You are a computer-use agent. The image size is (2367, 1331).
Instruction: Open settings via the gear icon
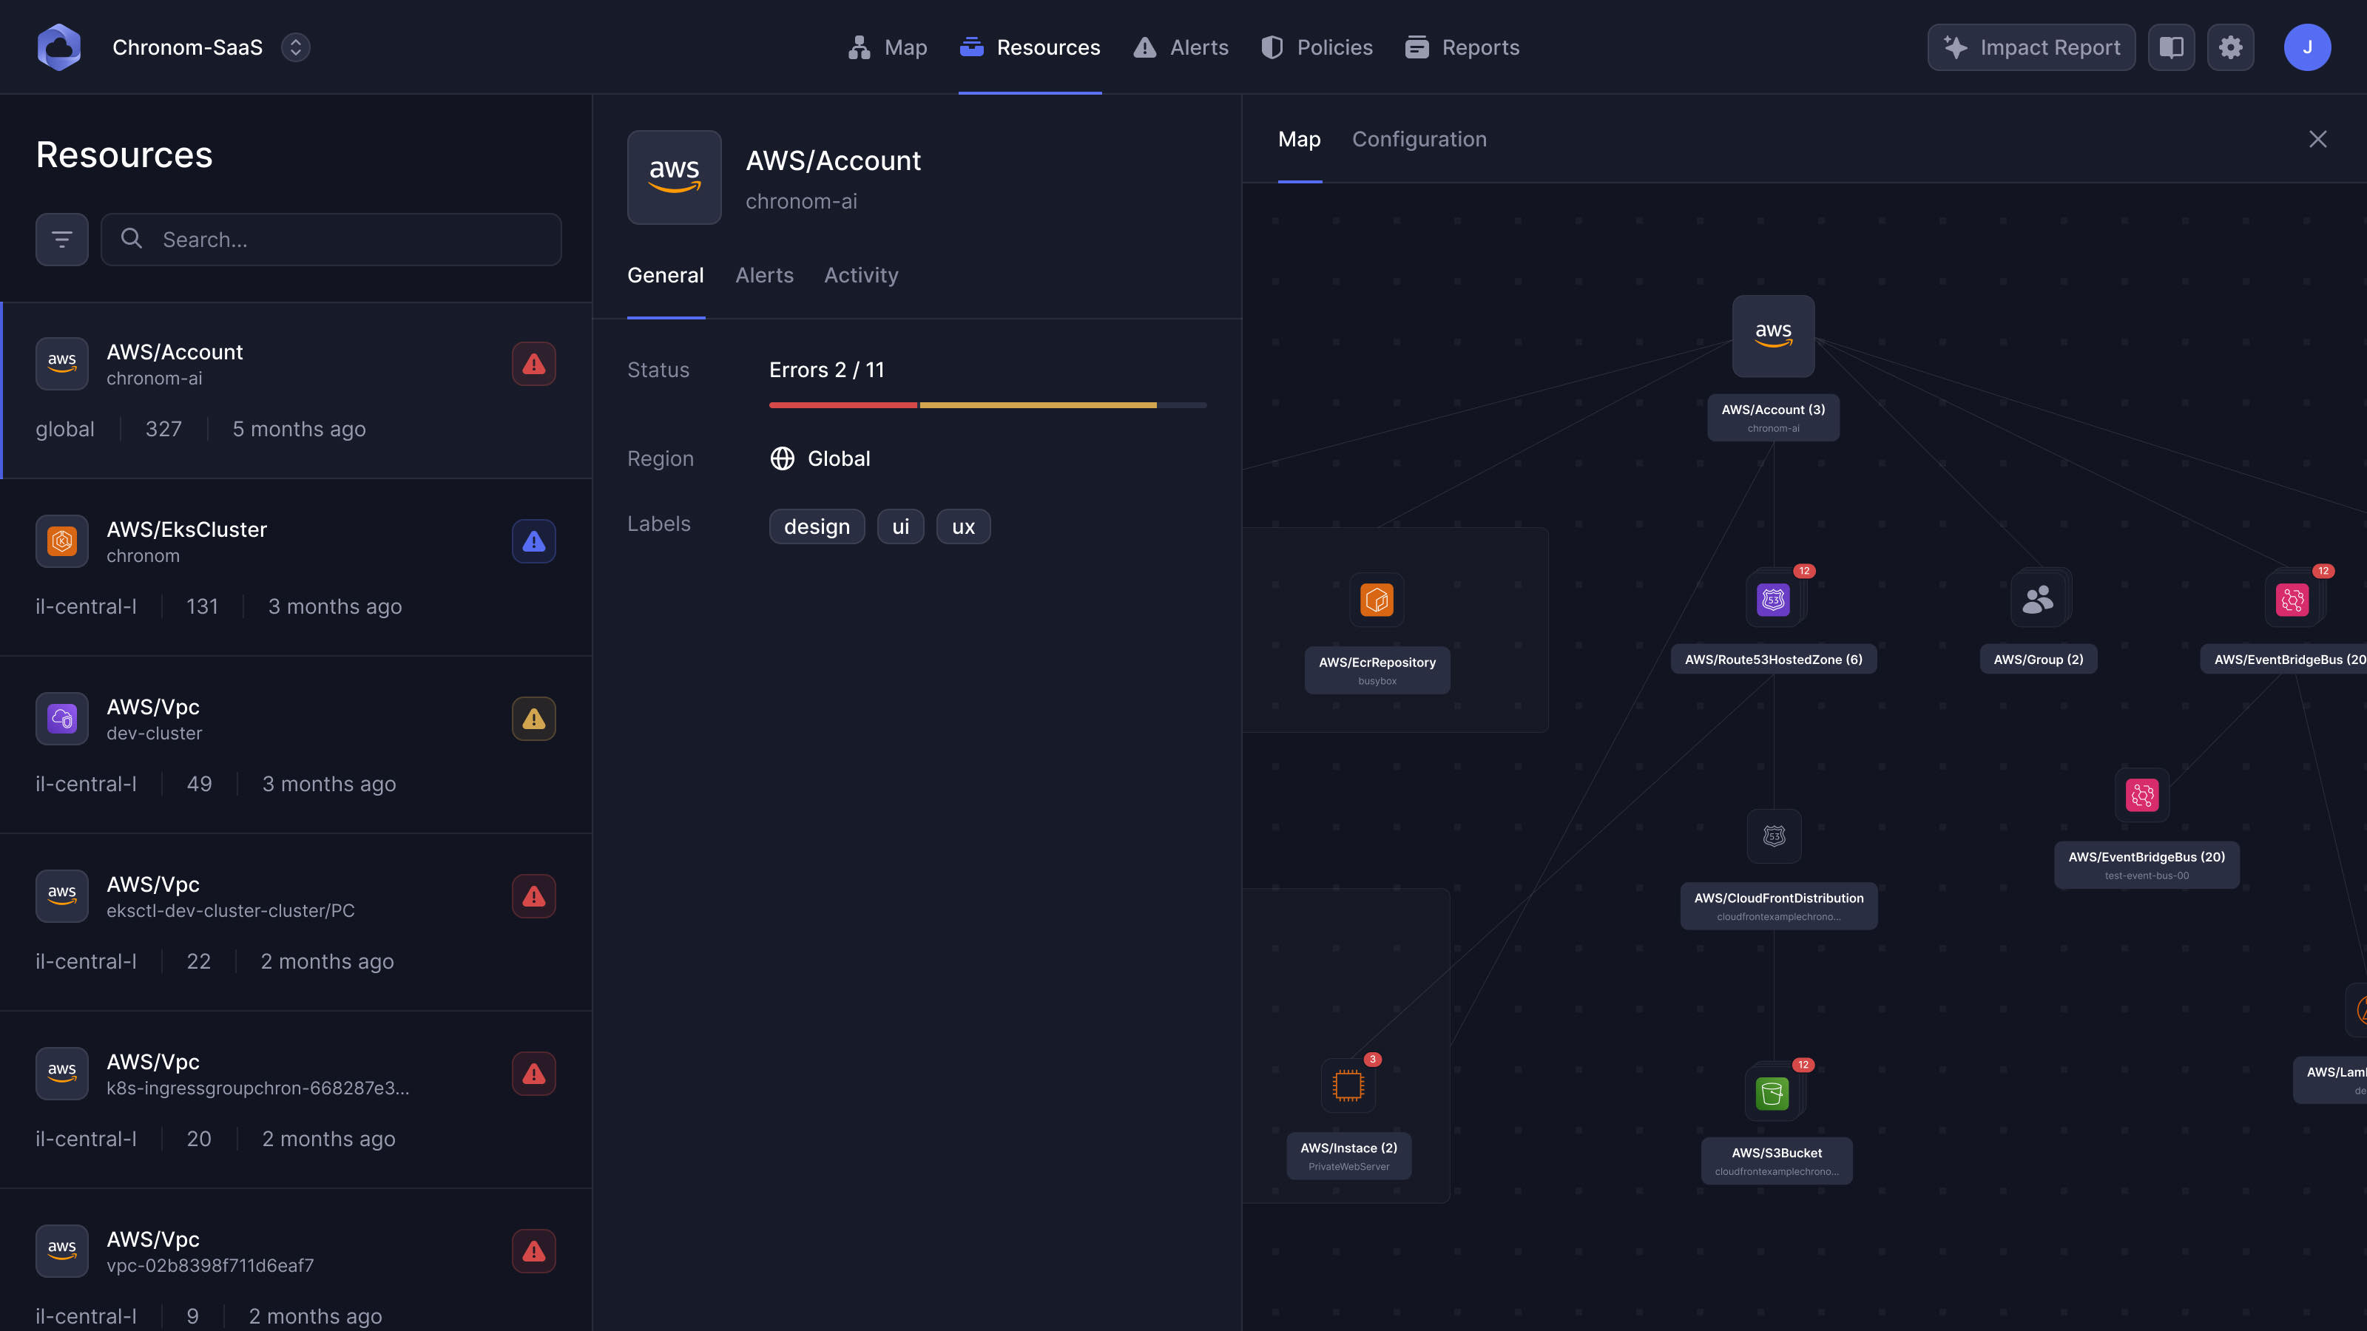(2230, 48)
